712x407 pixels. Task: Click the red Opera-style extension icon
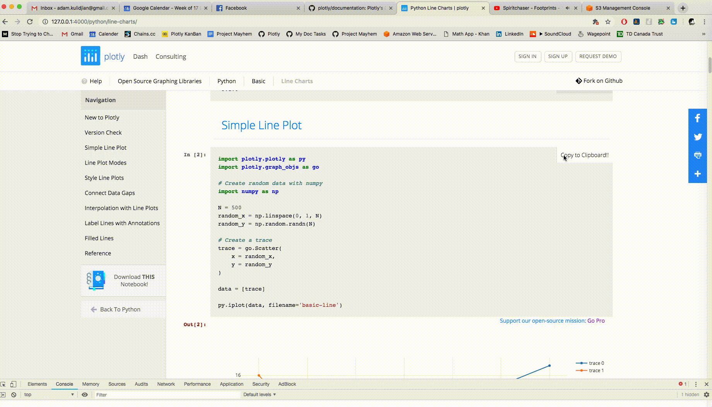[x=624, y=22]
